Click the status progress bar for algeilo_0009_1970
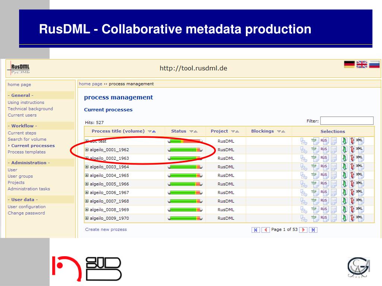 point(185,218)
